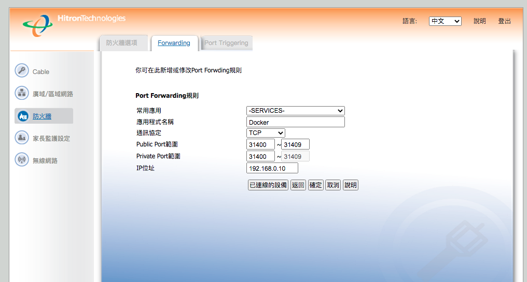Click the IP位址 label
Viewport: 527px width, 282px height.
click(x=145, y=168)
